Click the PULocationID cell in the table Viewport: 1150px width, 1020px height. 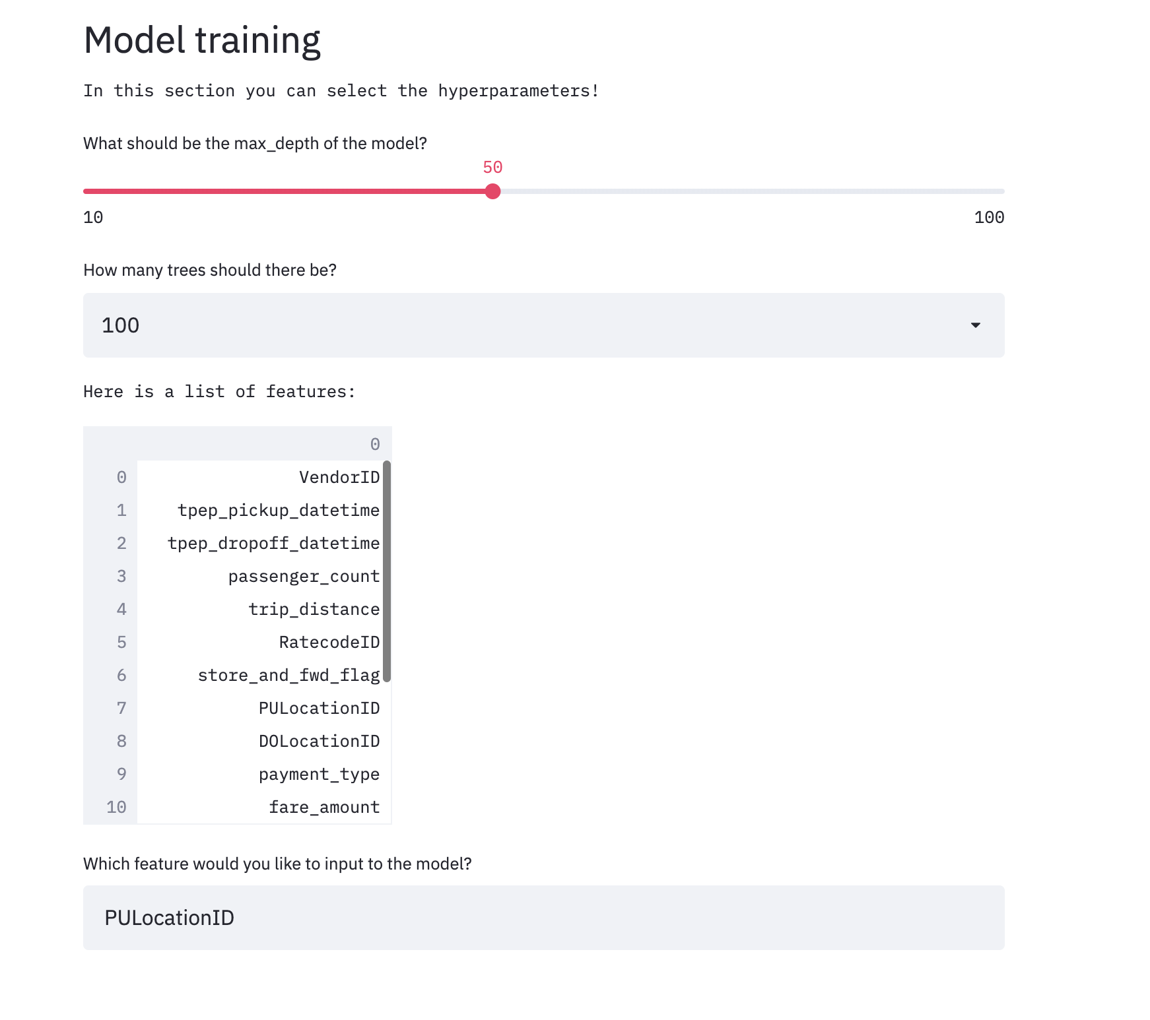319,708
